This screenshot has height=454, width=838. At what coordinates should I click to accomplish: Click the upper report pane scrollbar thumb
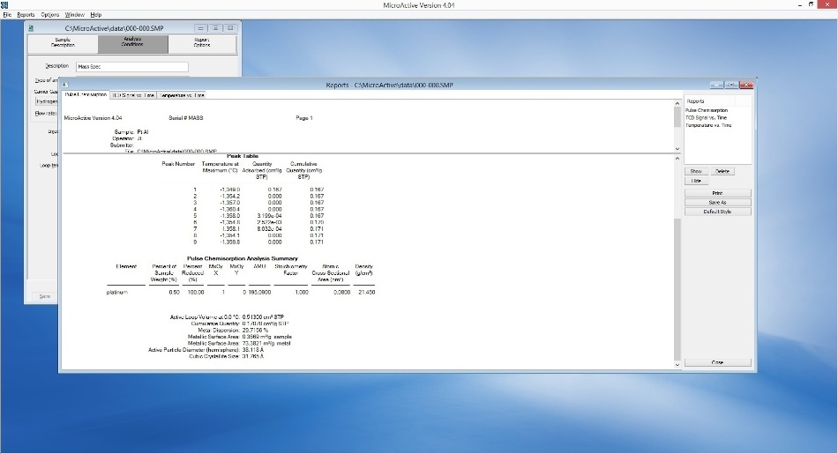[x=677, y=117]
